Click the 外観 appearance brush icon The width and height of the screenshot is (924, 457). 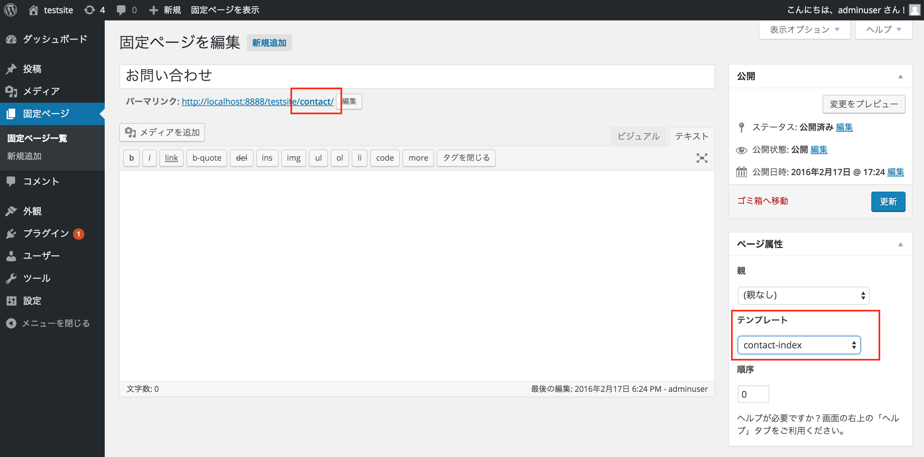pyautogui.click(x=12, y=211)
